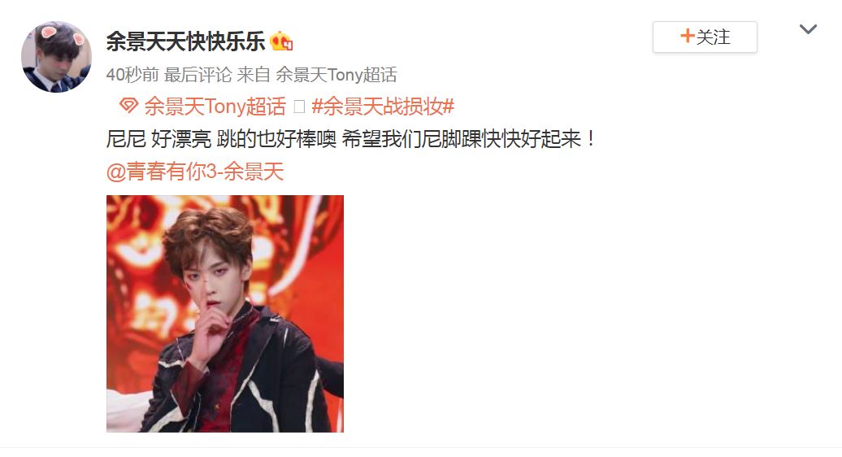Open the @青春有你3-余景天 mention
The width and height of the screenshot is (842, 457).
pyautogui.click(x=195, y=172)
